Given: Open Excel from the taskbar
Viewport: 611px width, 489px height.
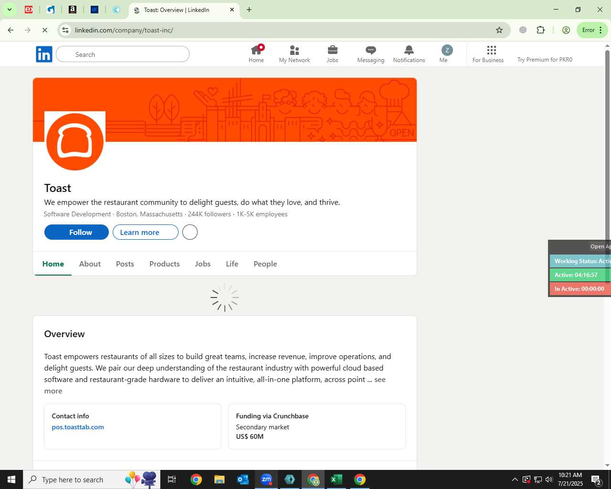Looking at the screenshot, I should (337, 479).
